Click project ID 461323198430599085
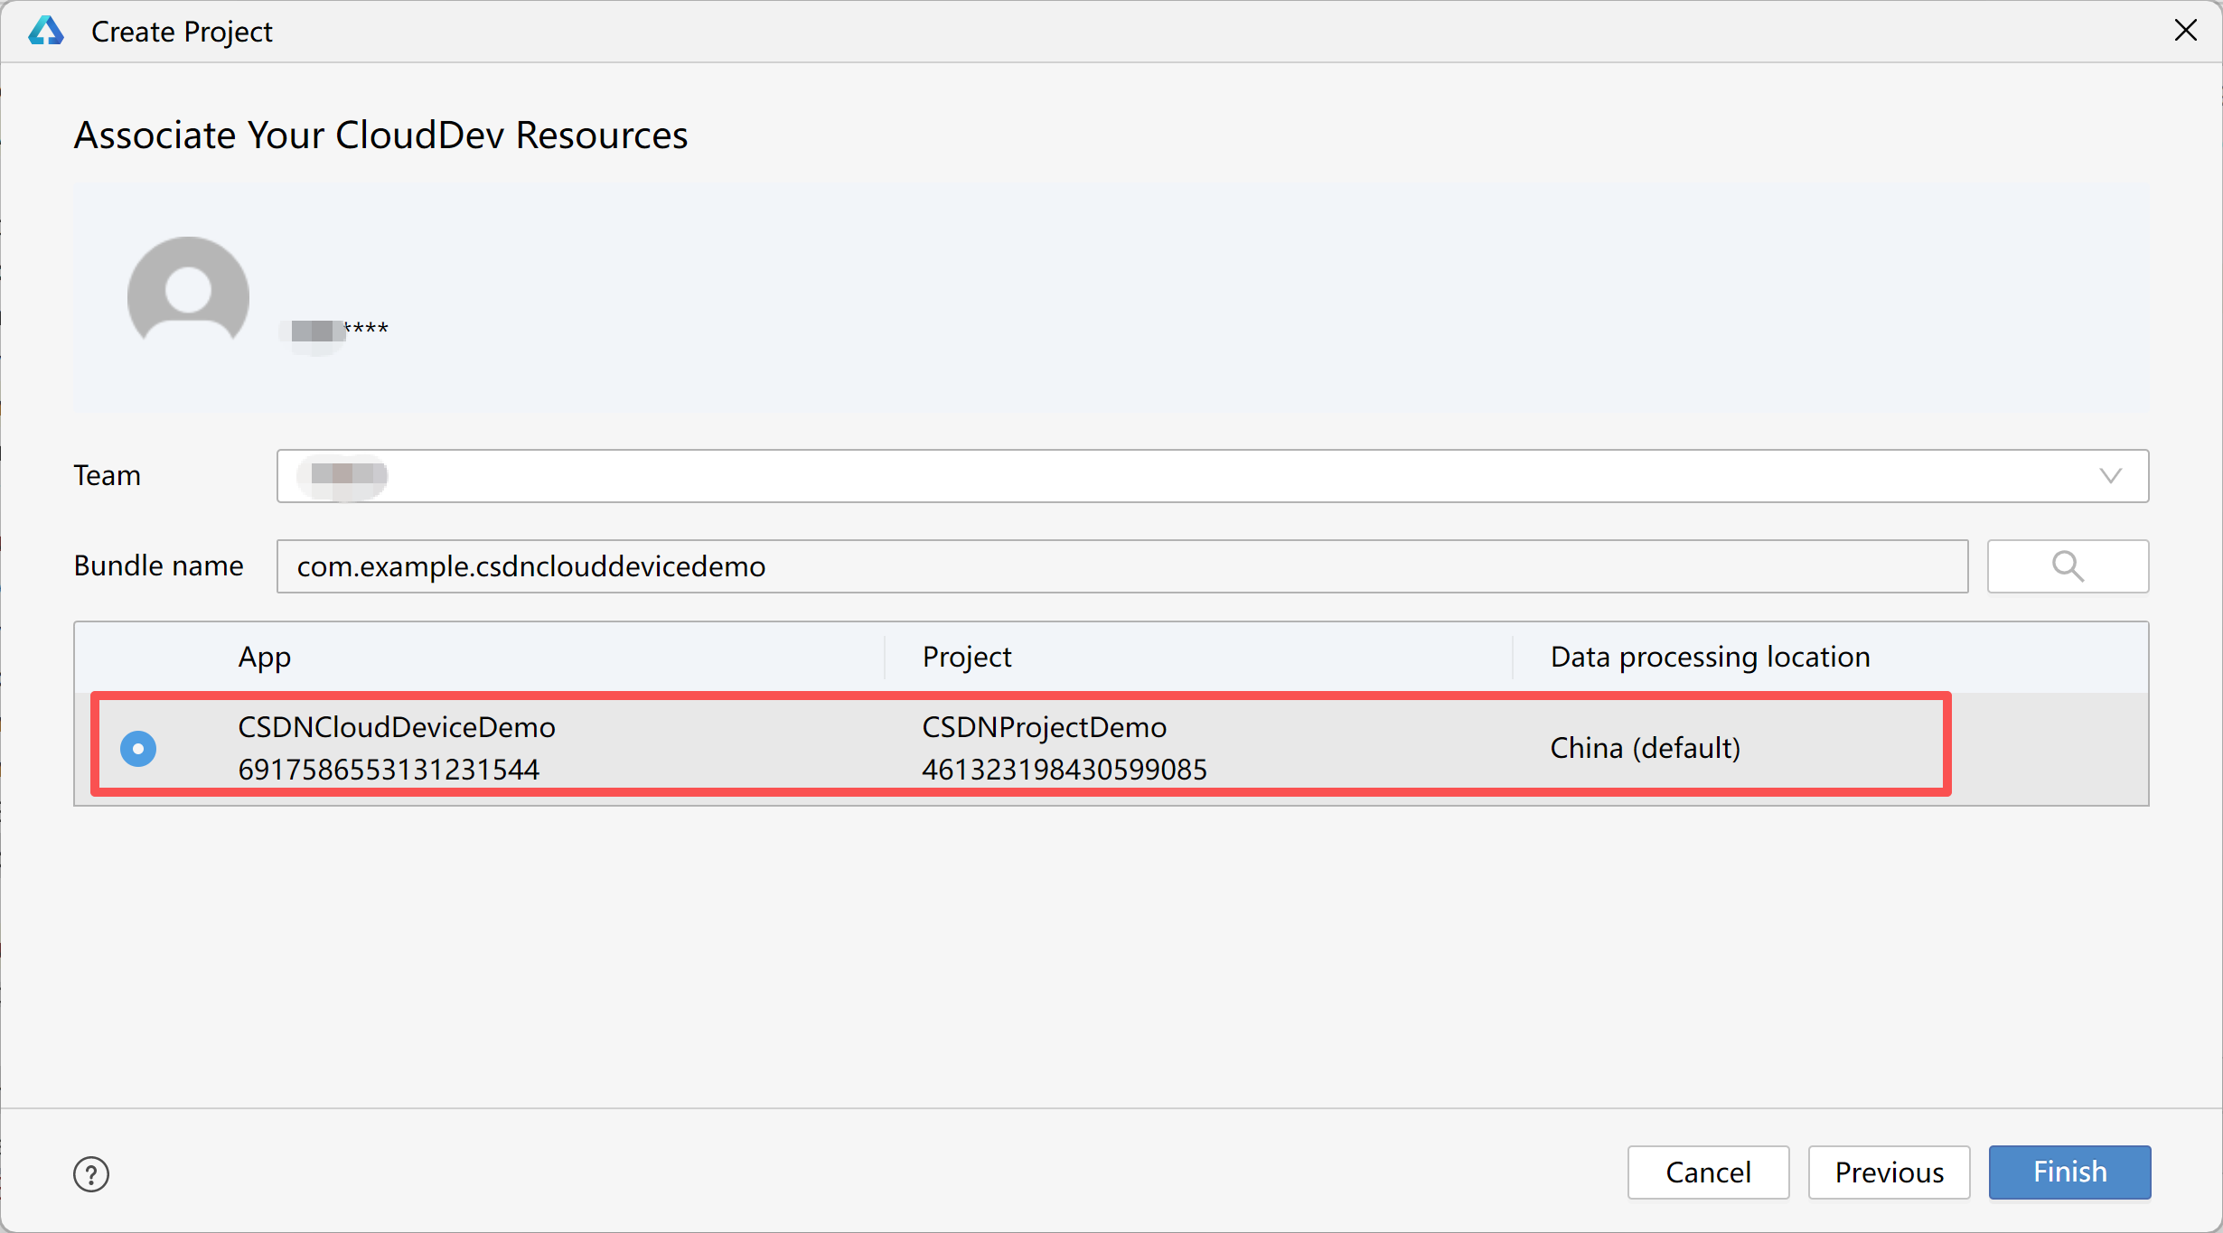The width and height of the screenshot is (2223, 1233). click(x=1065, y=770)
